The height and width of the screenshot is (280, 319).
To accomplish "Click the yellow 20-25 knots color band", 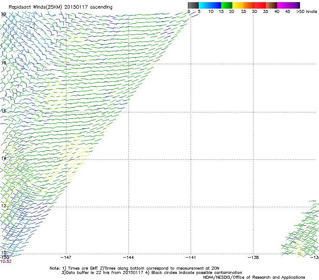I will 238,5.
